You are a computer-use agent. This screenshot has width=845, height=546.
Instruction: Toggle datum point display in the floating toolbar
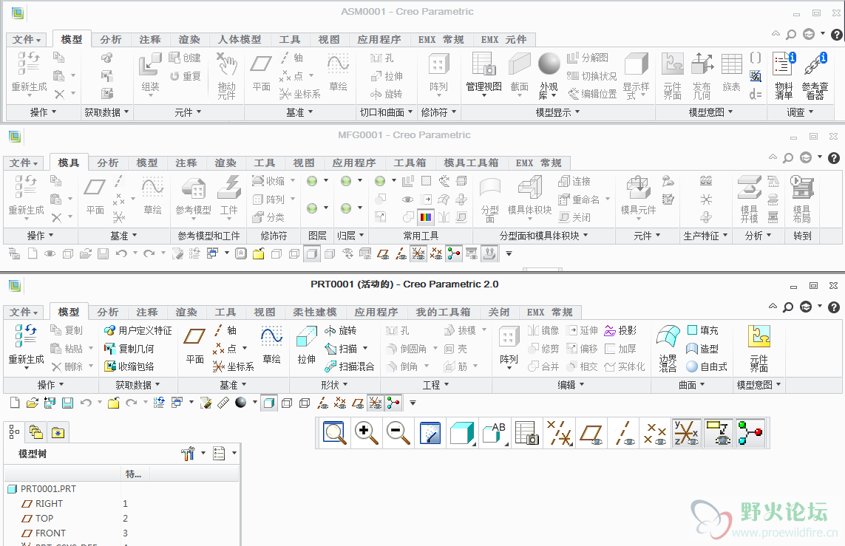[655, 433]
